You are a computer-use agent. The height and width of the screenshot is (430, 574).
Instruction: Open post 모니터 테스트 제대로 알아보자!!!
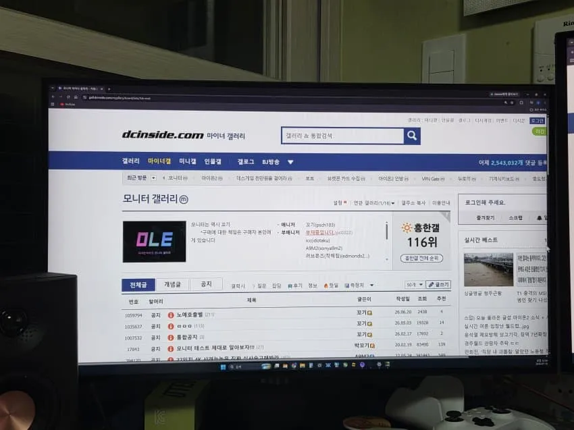[215, 348]
